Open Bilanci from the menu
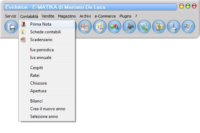 pos(47,101)
